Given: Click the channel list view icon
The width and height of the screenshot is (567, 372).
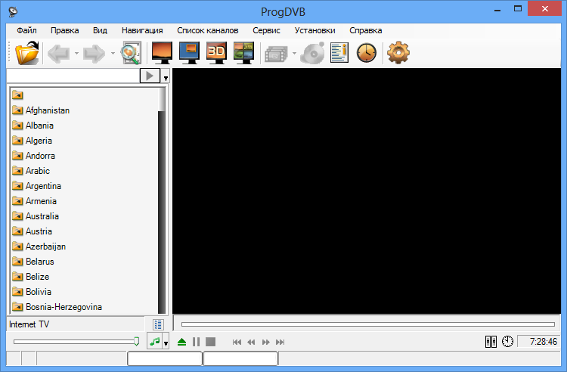Looking at the screenshot, I should click(158, 324).
